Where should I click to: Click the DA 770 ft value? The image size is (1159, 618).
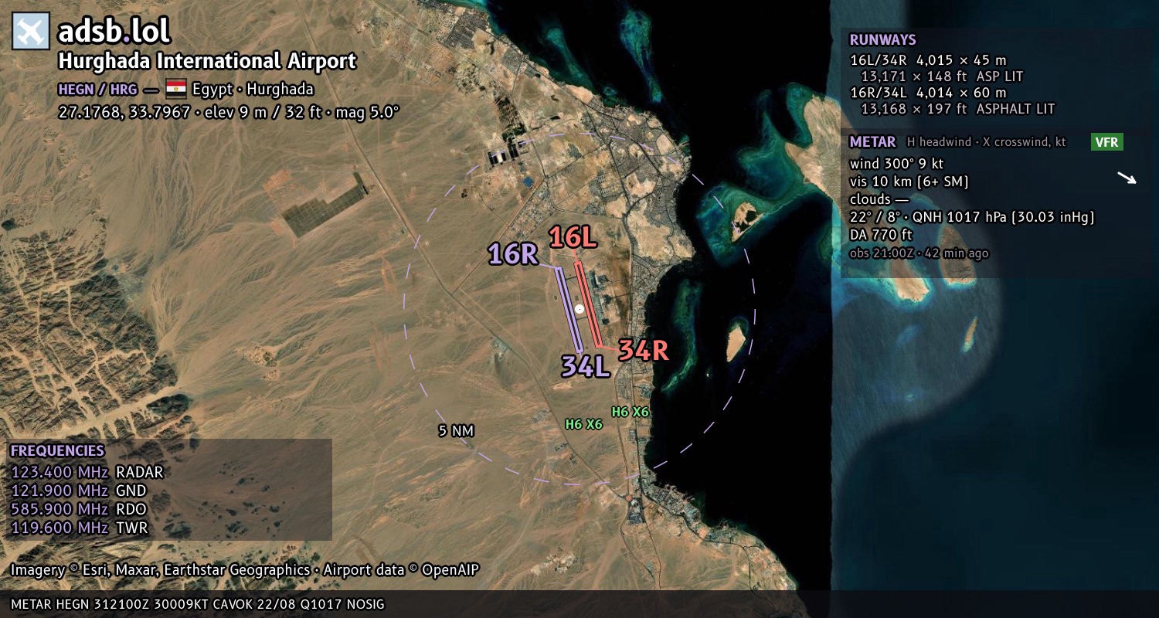[x=881, y=235]
